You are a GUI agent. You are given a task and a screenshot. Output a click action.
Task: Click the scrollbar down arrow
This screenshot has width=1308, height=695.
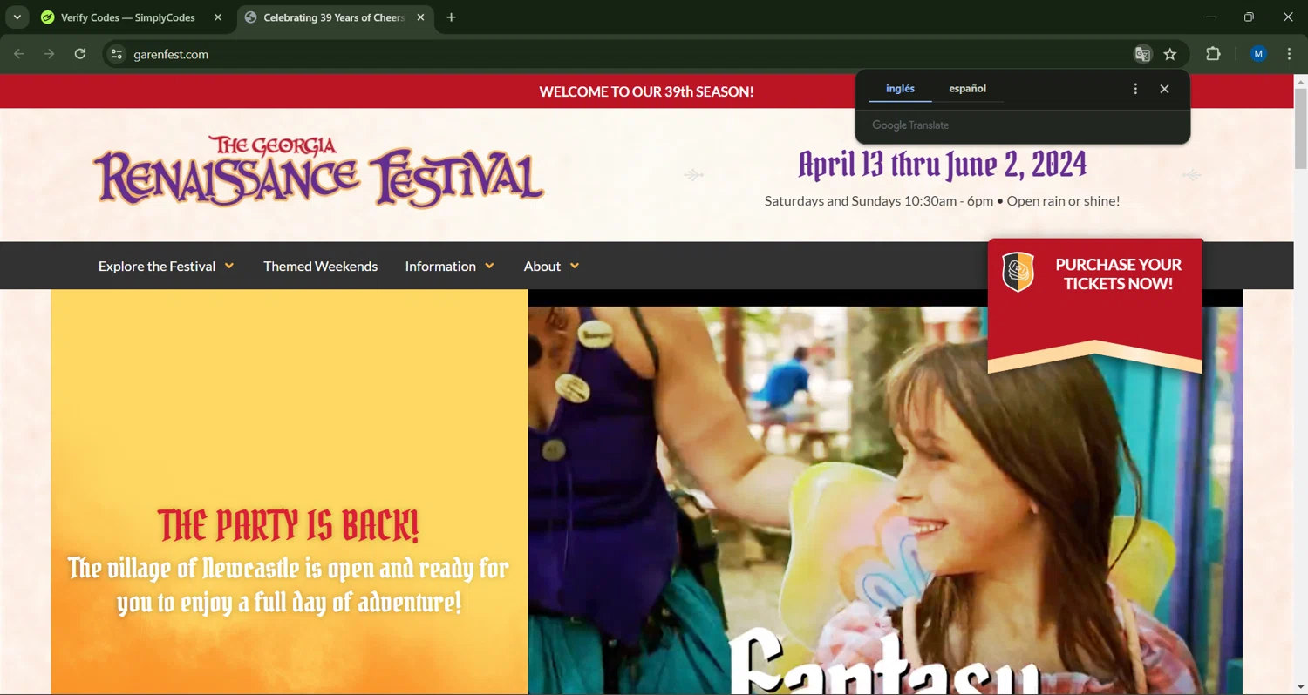pyautogui.click(x=1300, y=687)
